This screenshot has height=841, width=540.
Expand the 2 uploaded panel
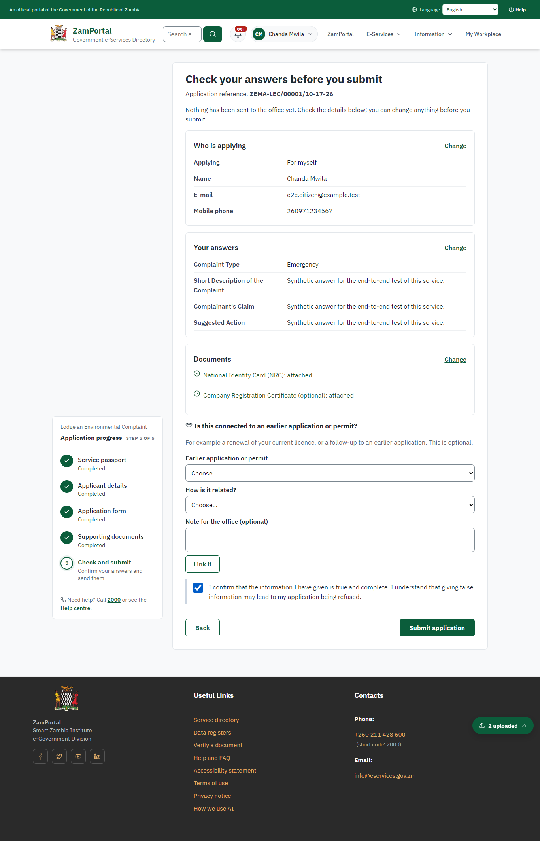tap(503, 725)
